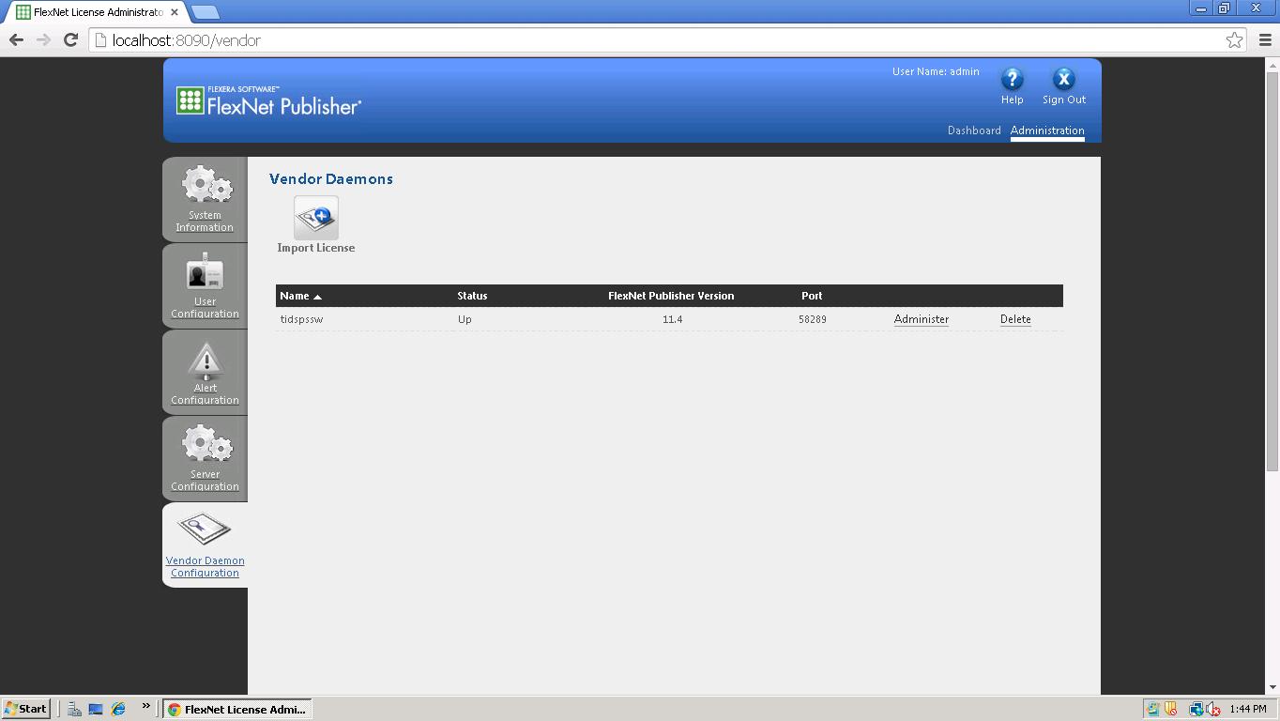Screen dimensions: 1280x721
Task: Delete the tidspssw vendor daemon
Action: [x=1015, y=319]
